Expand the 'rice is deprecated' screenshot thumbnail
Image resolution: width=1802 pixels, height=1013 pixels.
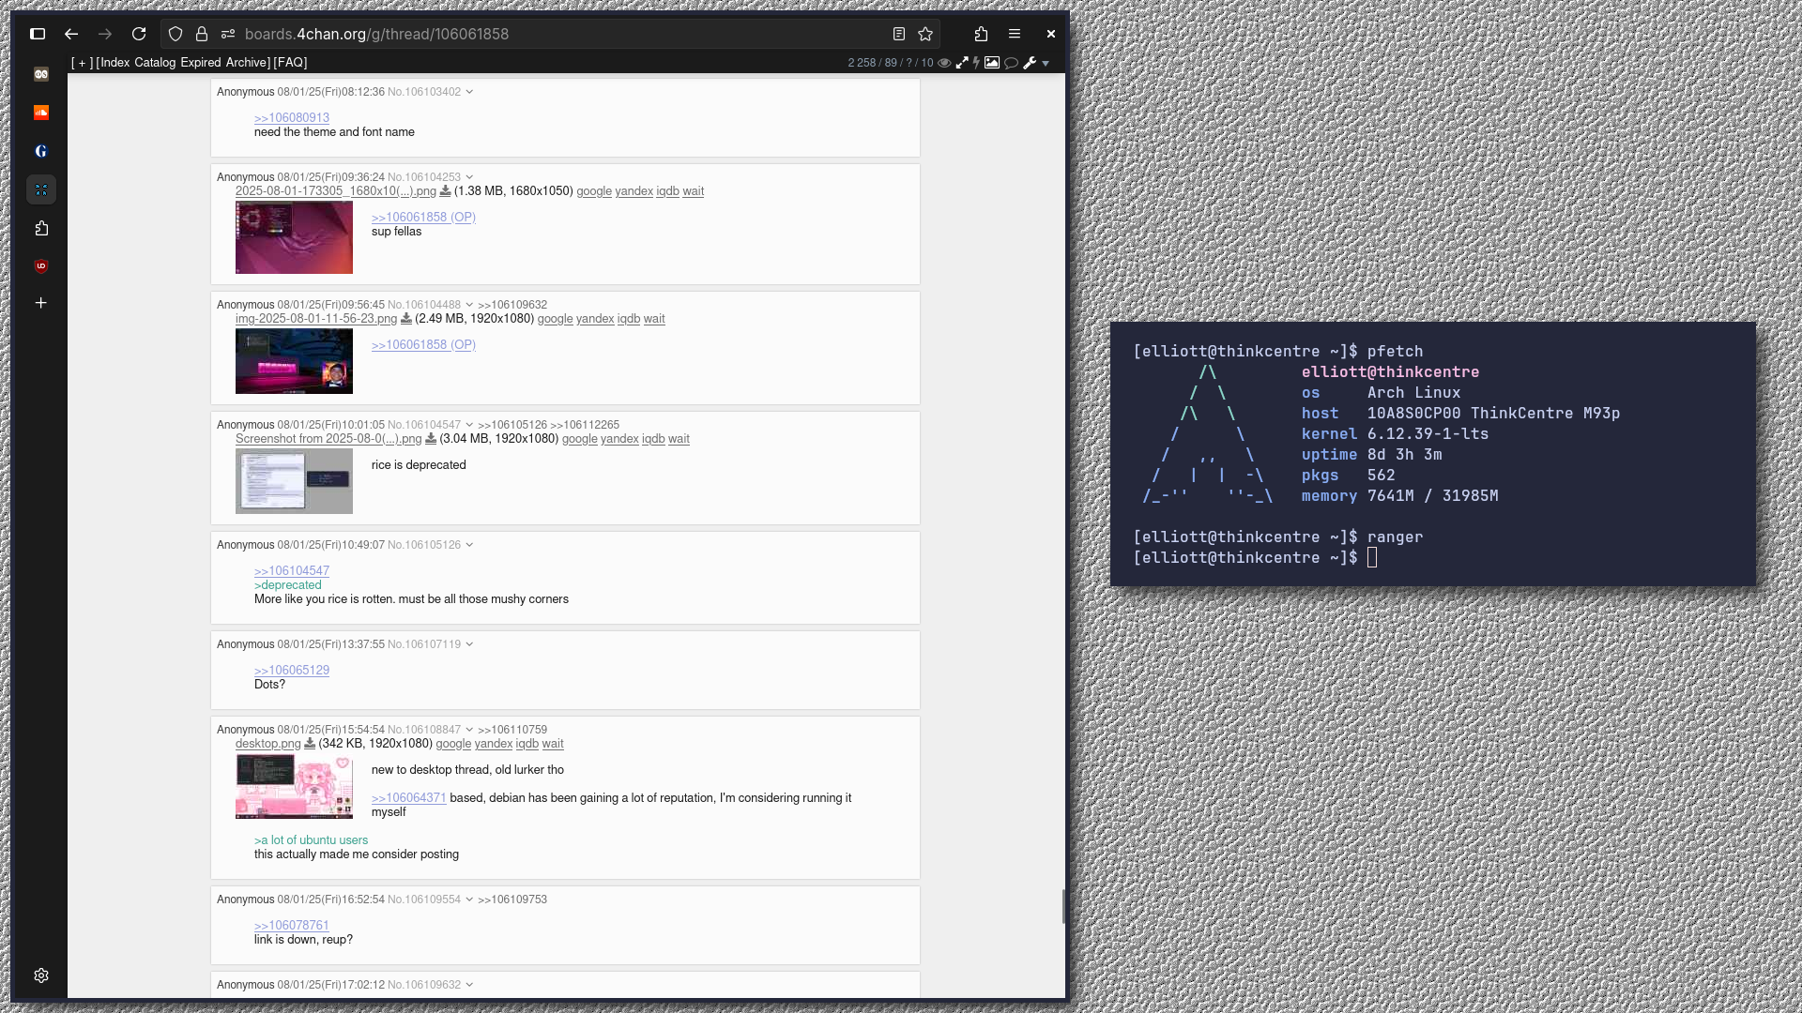(x=294, y=481)
